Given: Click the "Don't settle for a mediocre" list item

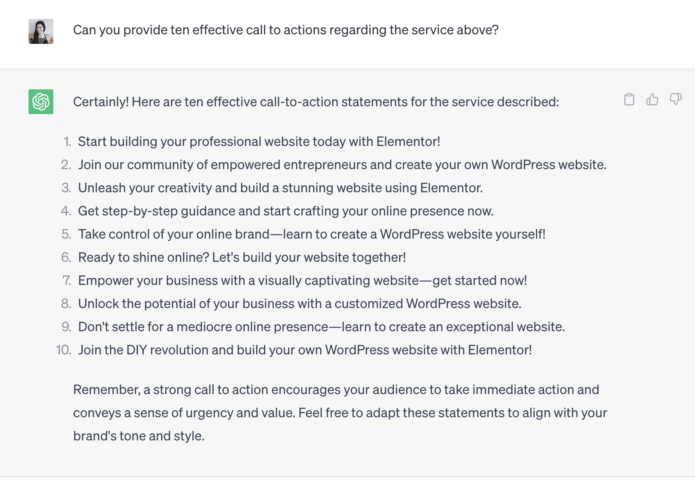Looking at the screenshot, I should tap(321, 327).
